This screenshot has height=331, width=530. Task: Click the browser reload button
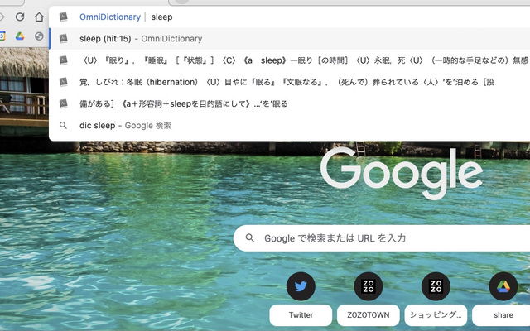click(20, 17)
